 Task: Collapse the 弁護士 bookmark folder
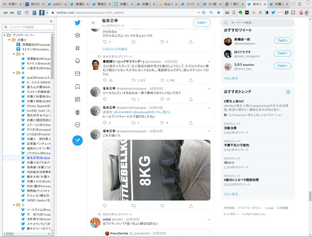(x=9, y=40)
